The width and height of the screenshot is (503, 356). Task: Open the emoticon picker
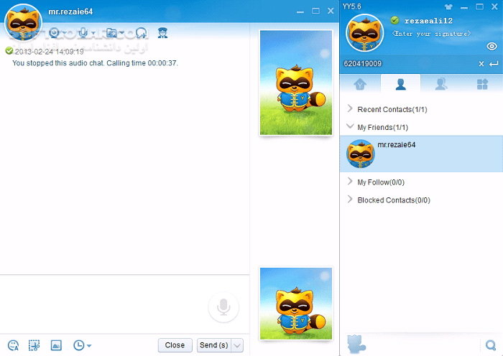13,345
